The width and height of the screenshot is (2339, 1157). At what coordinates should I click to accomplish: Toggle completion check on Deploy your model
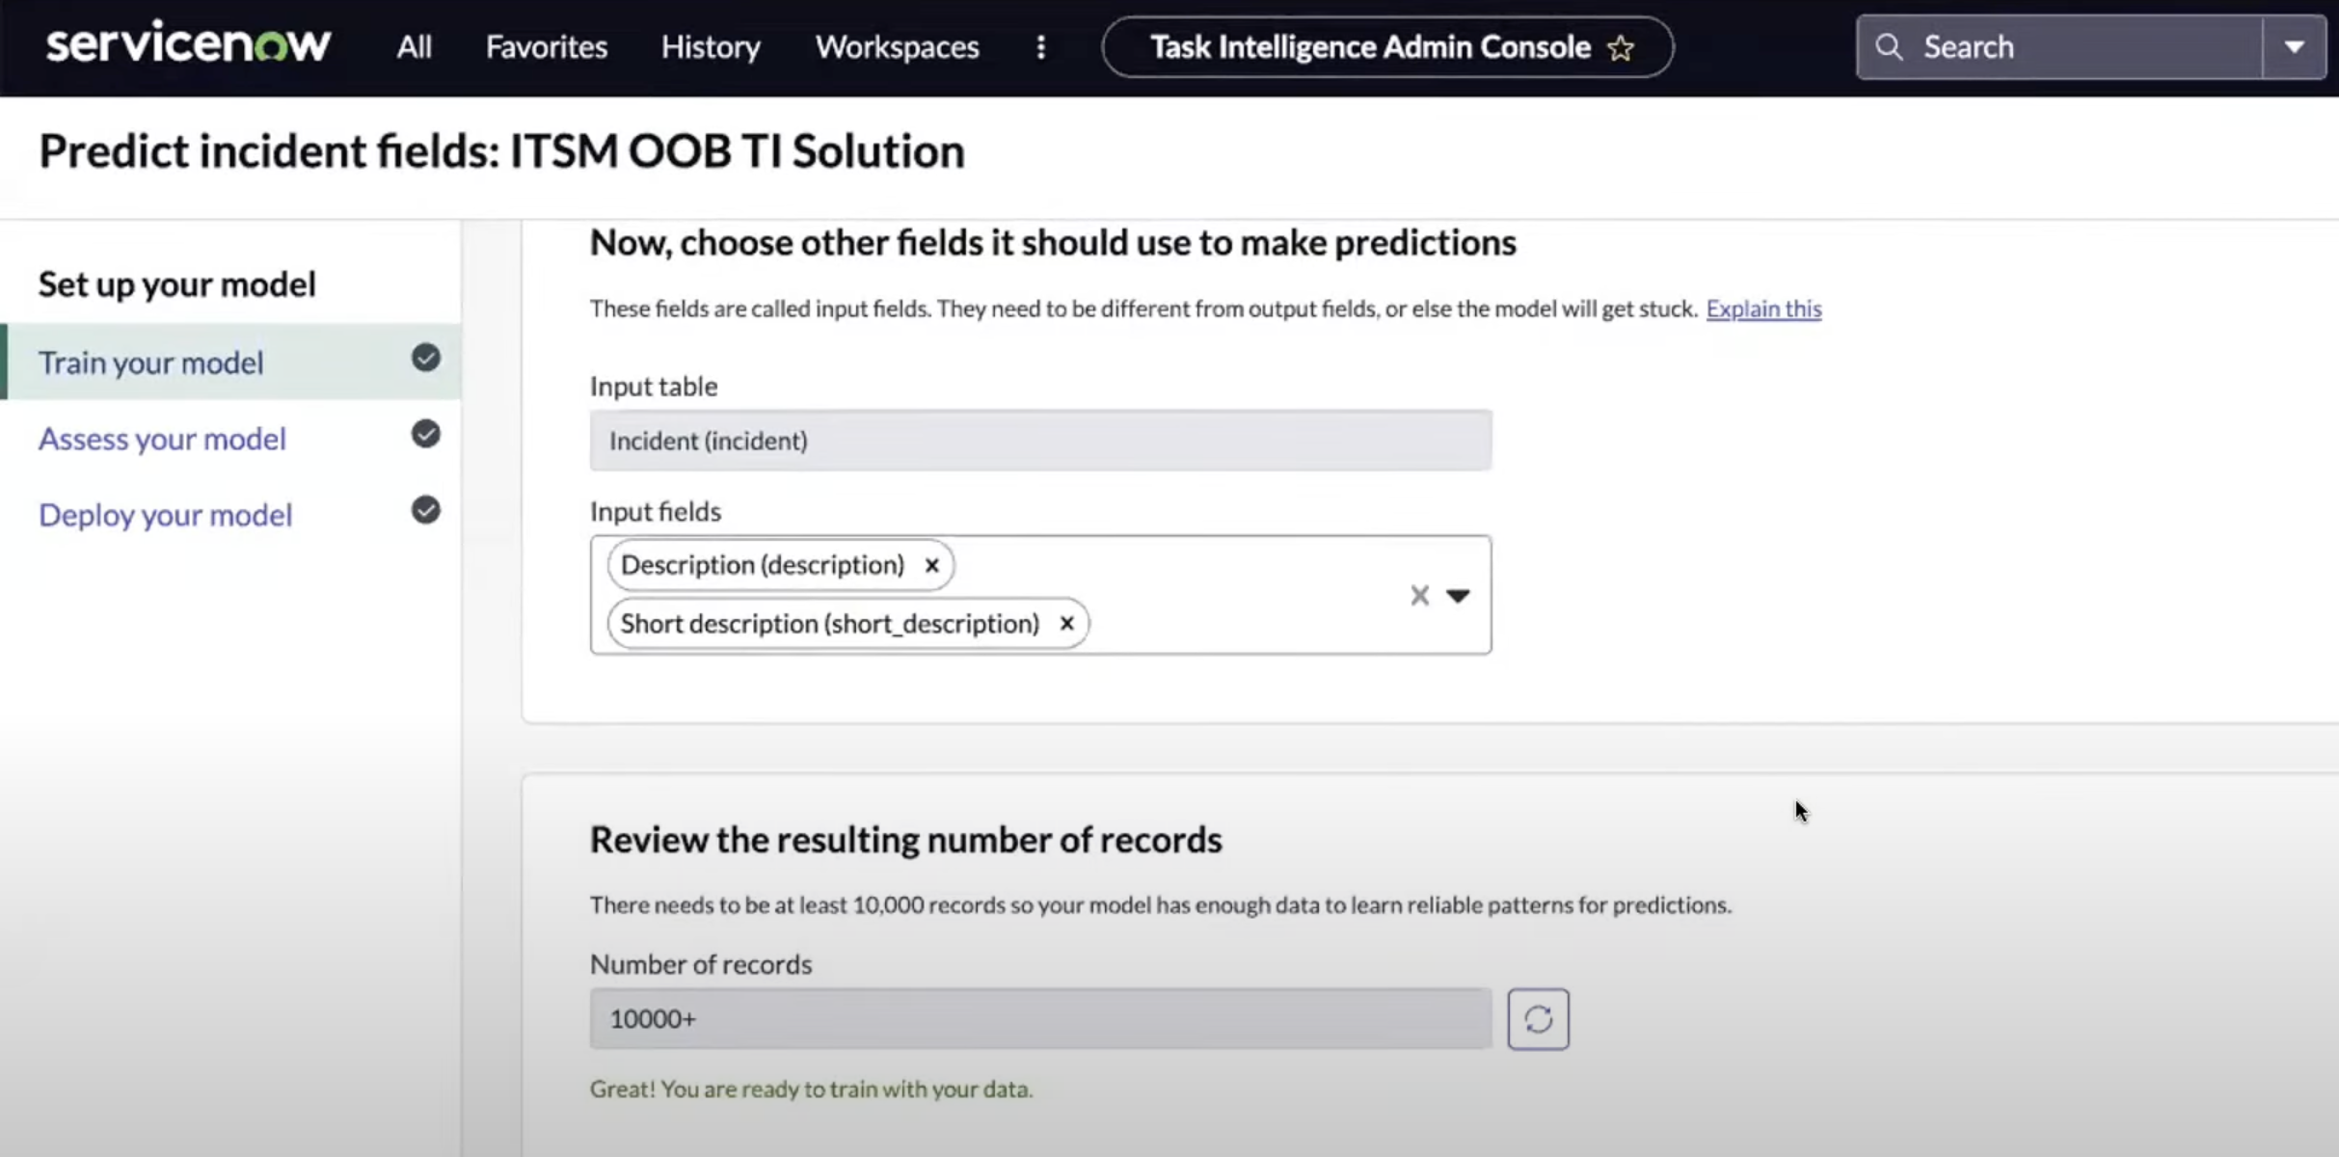(426, 509)
